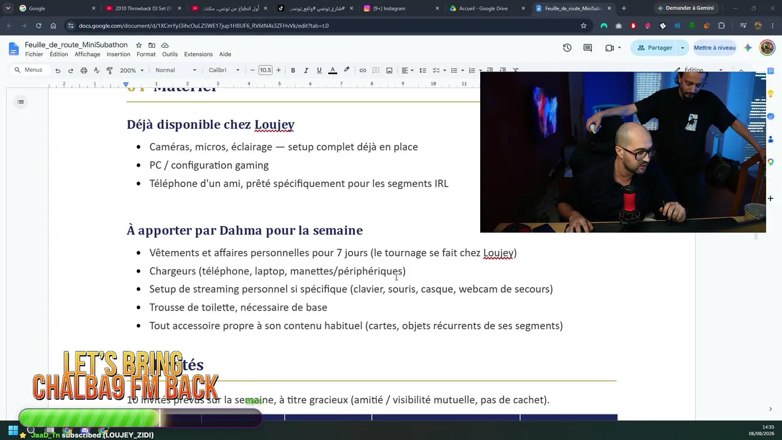
Task: Open line and paragraph spacing options
Action: pyautogui.click(x=423, y=70)
